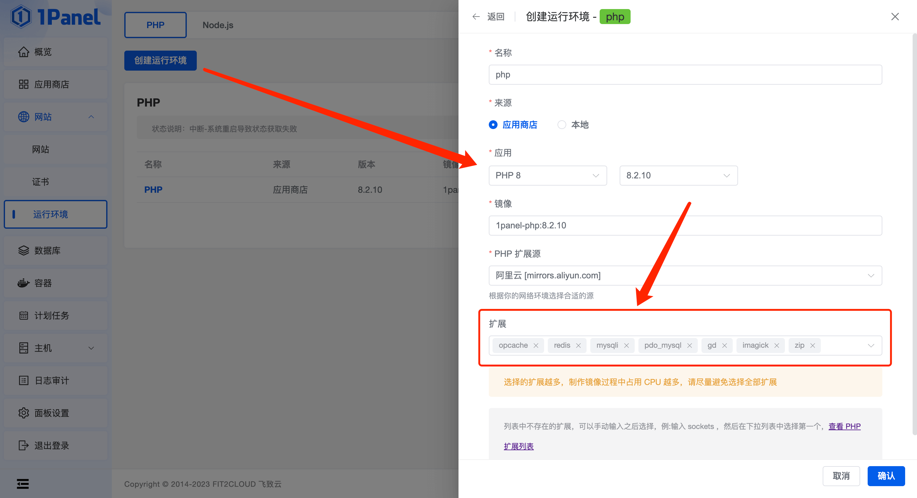Click the 计划任务 calendar icon
This screenshot has width=917, height=498.
click(x=23, y=315)
